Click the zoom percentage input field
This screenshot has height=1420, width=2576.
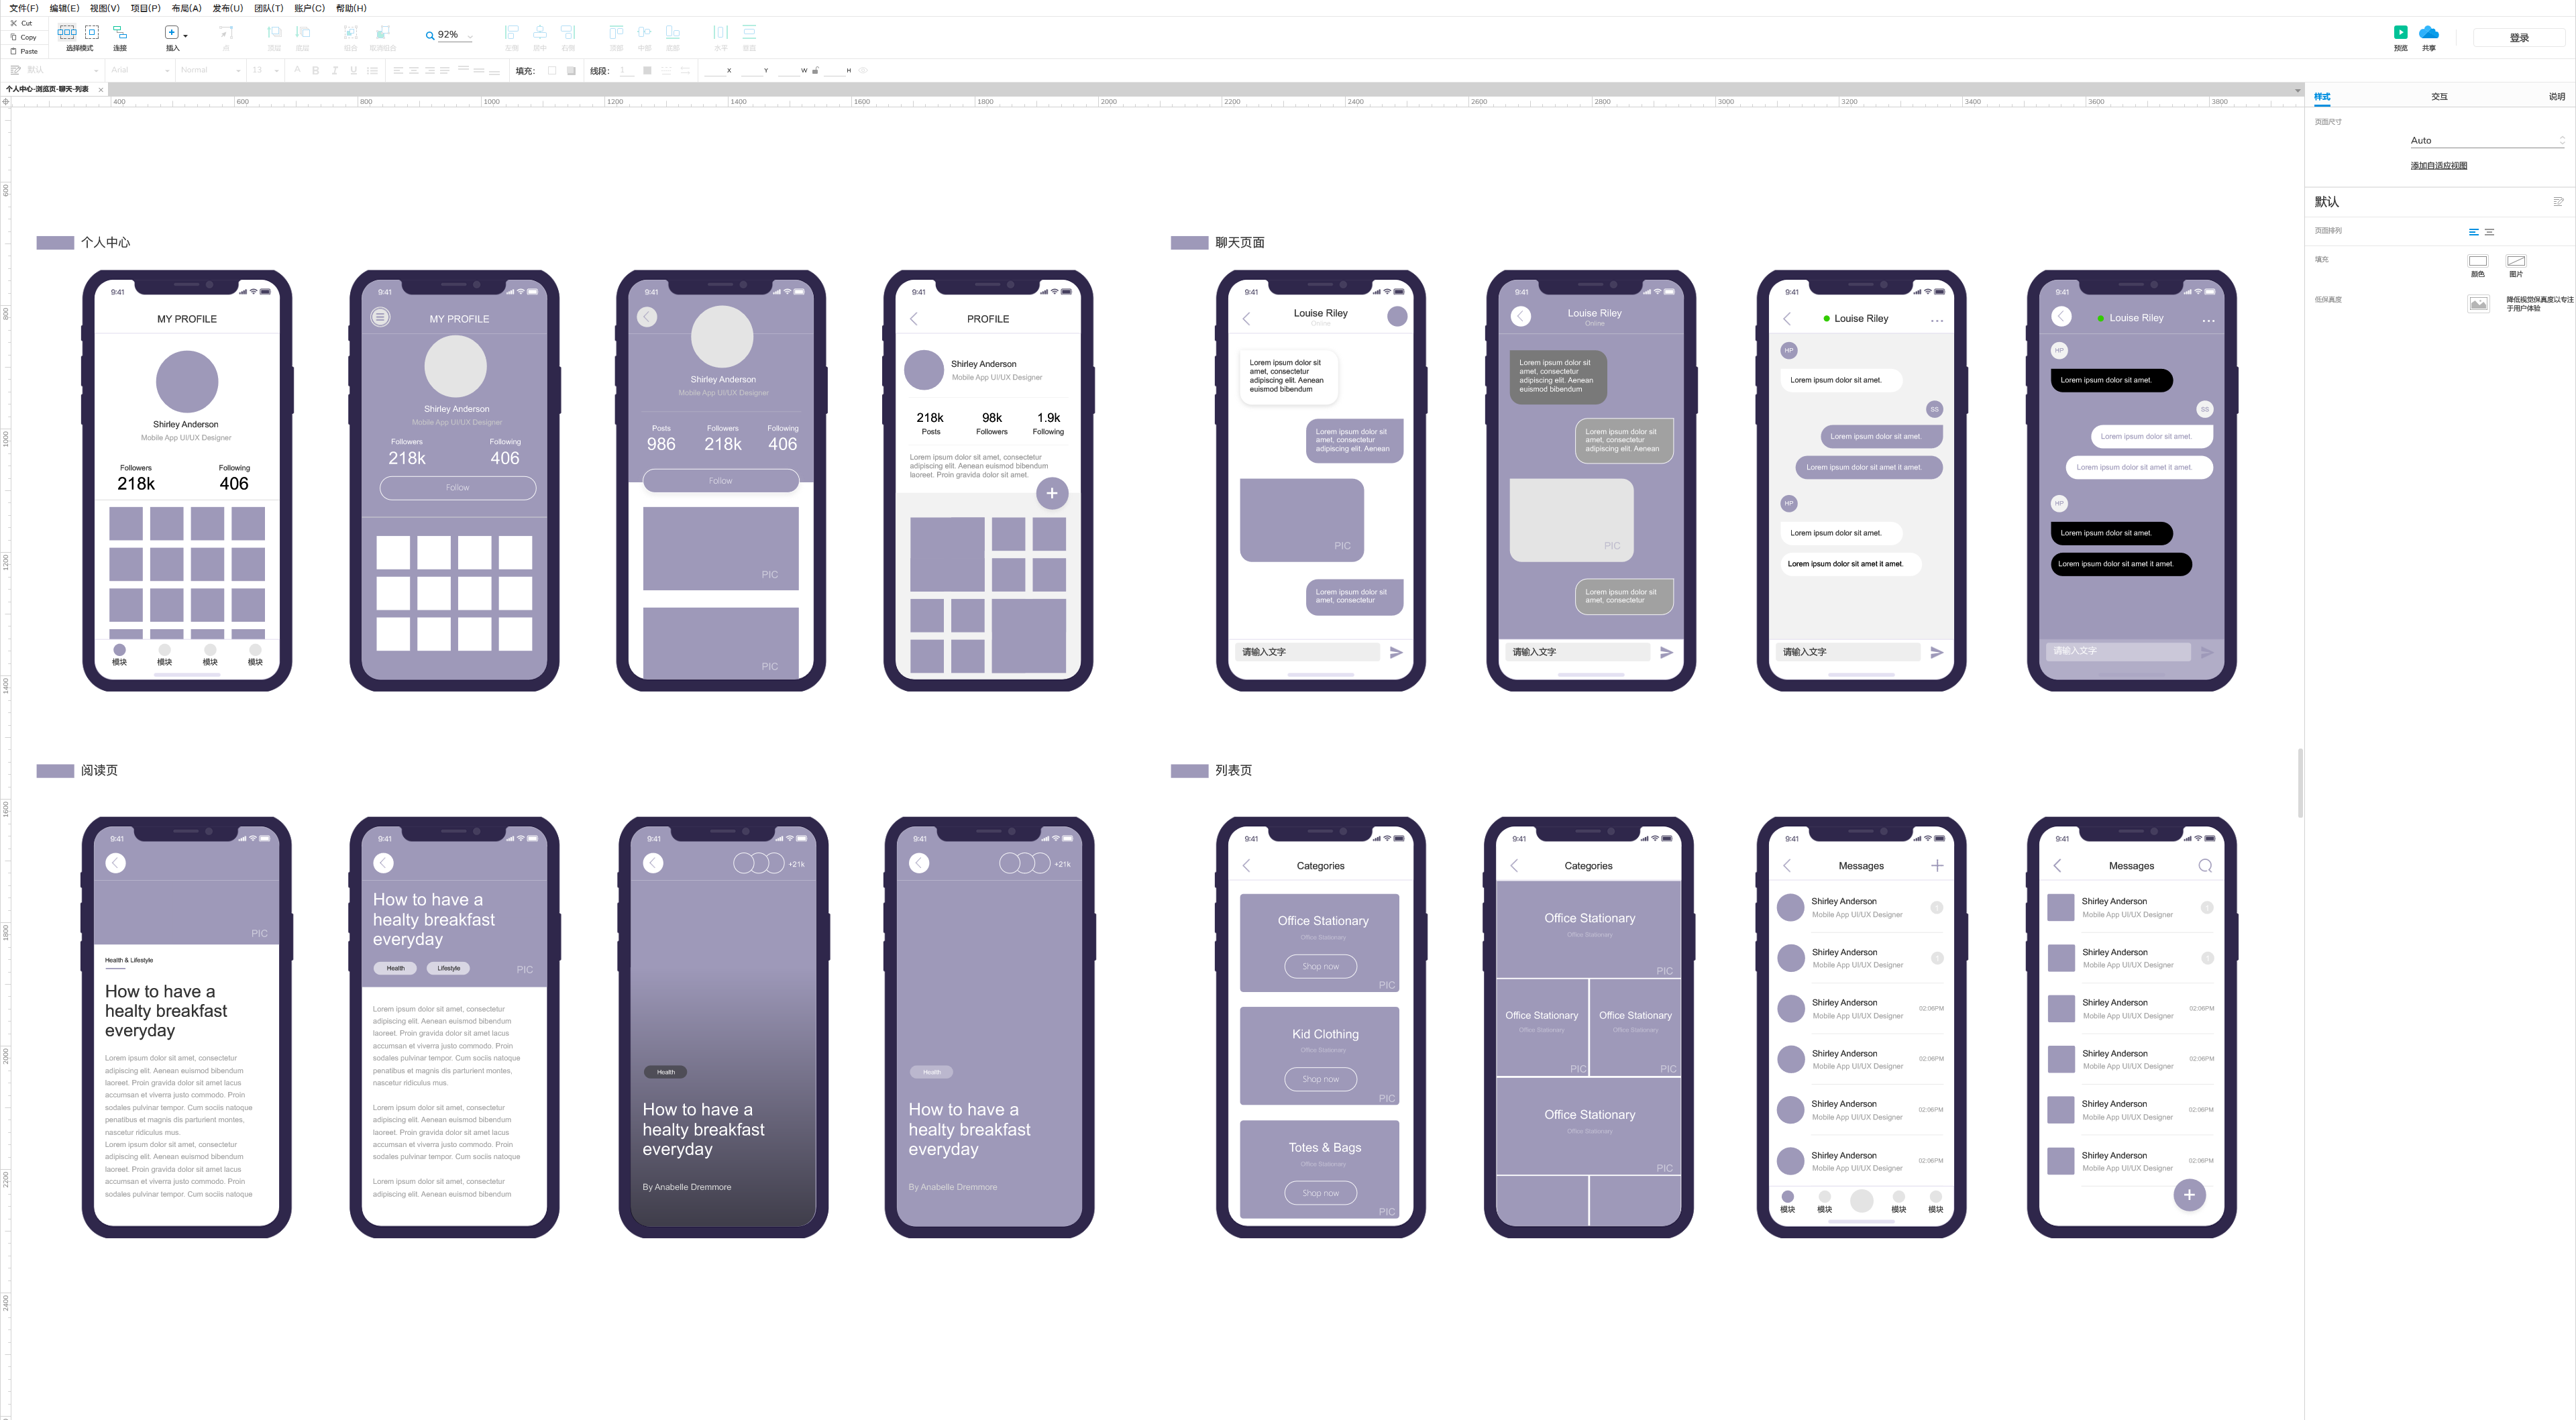tap(453, 34)
